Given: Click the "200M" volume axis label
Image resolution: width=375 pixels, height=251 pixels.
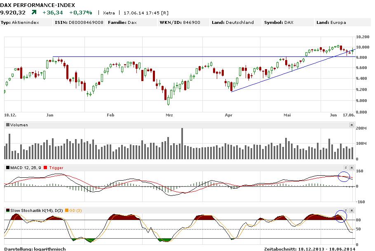Looking at the screenshot, I should (361, 128).
